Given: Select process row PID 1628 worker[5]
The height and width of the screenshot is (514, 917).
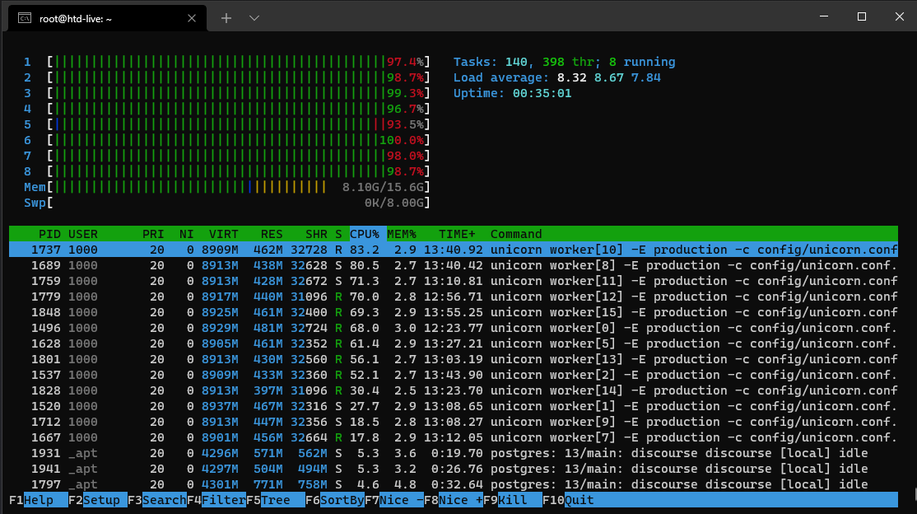Looking at the screenshot, I should click(x=454, y=344).
